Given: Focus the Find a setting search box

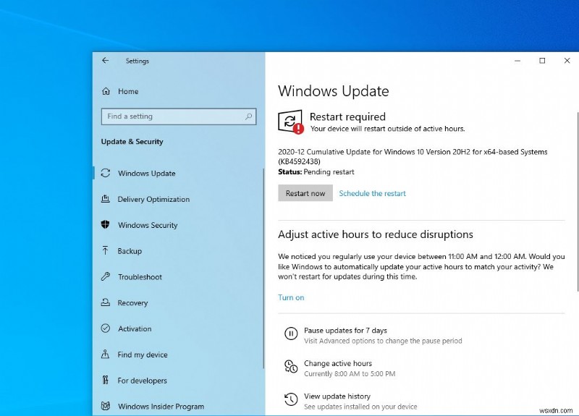Looking at the screenshot, I should tap(178, 116).
